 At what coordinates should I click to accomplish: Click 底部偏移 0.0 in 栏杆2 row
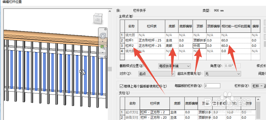click(185, 46)
